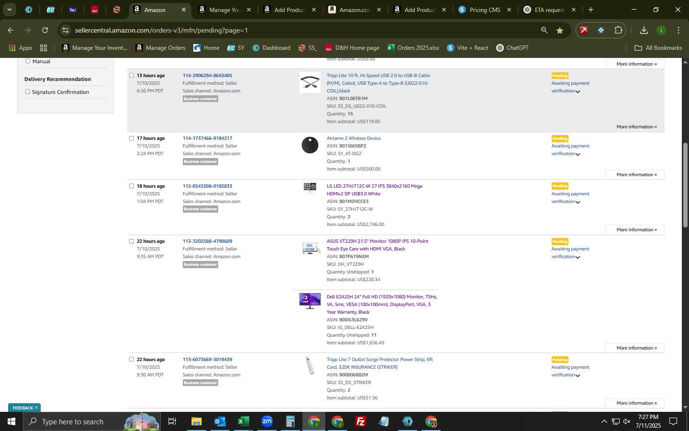Open the Orders 2025.xlsx bookmark
The height and width of the screenshot is (431, 689).
point(413,48)
